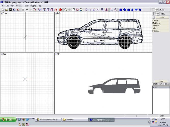Click the red Z icon
Image resolution: width=170 pixels, height=127 pixels.
(x=106, y=10)
